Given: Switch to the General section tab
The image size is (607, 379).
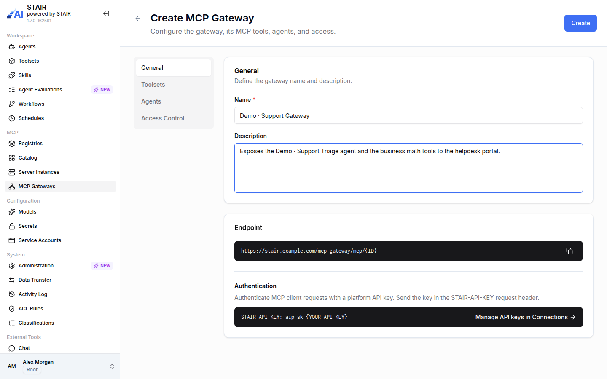Looking at the screenshot, I should pyautogui.click(x=174, y=68).
